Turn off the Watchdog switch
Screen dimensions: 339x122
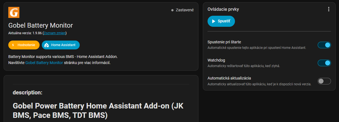click(324, 63)
